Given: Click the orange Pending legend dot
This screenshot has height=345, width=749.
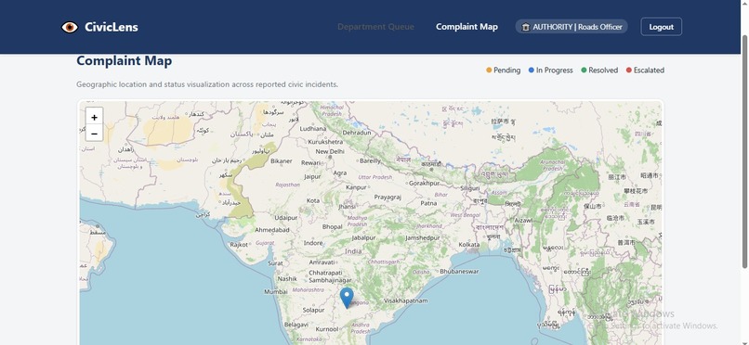Looking at the screenshot, I should click(489, 70).
